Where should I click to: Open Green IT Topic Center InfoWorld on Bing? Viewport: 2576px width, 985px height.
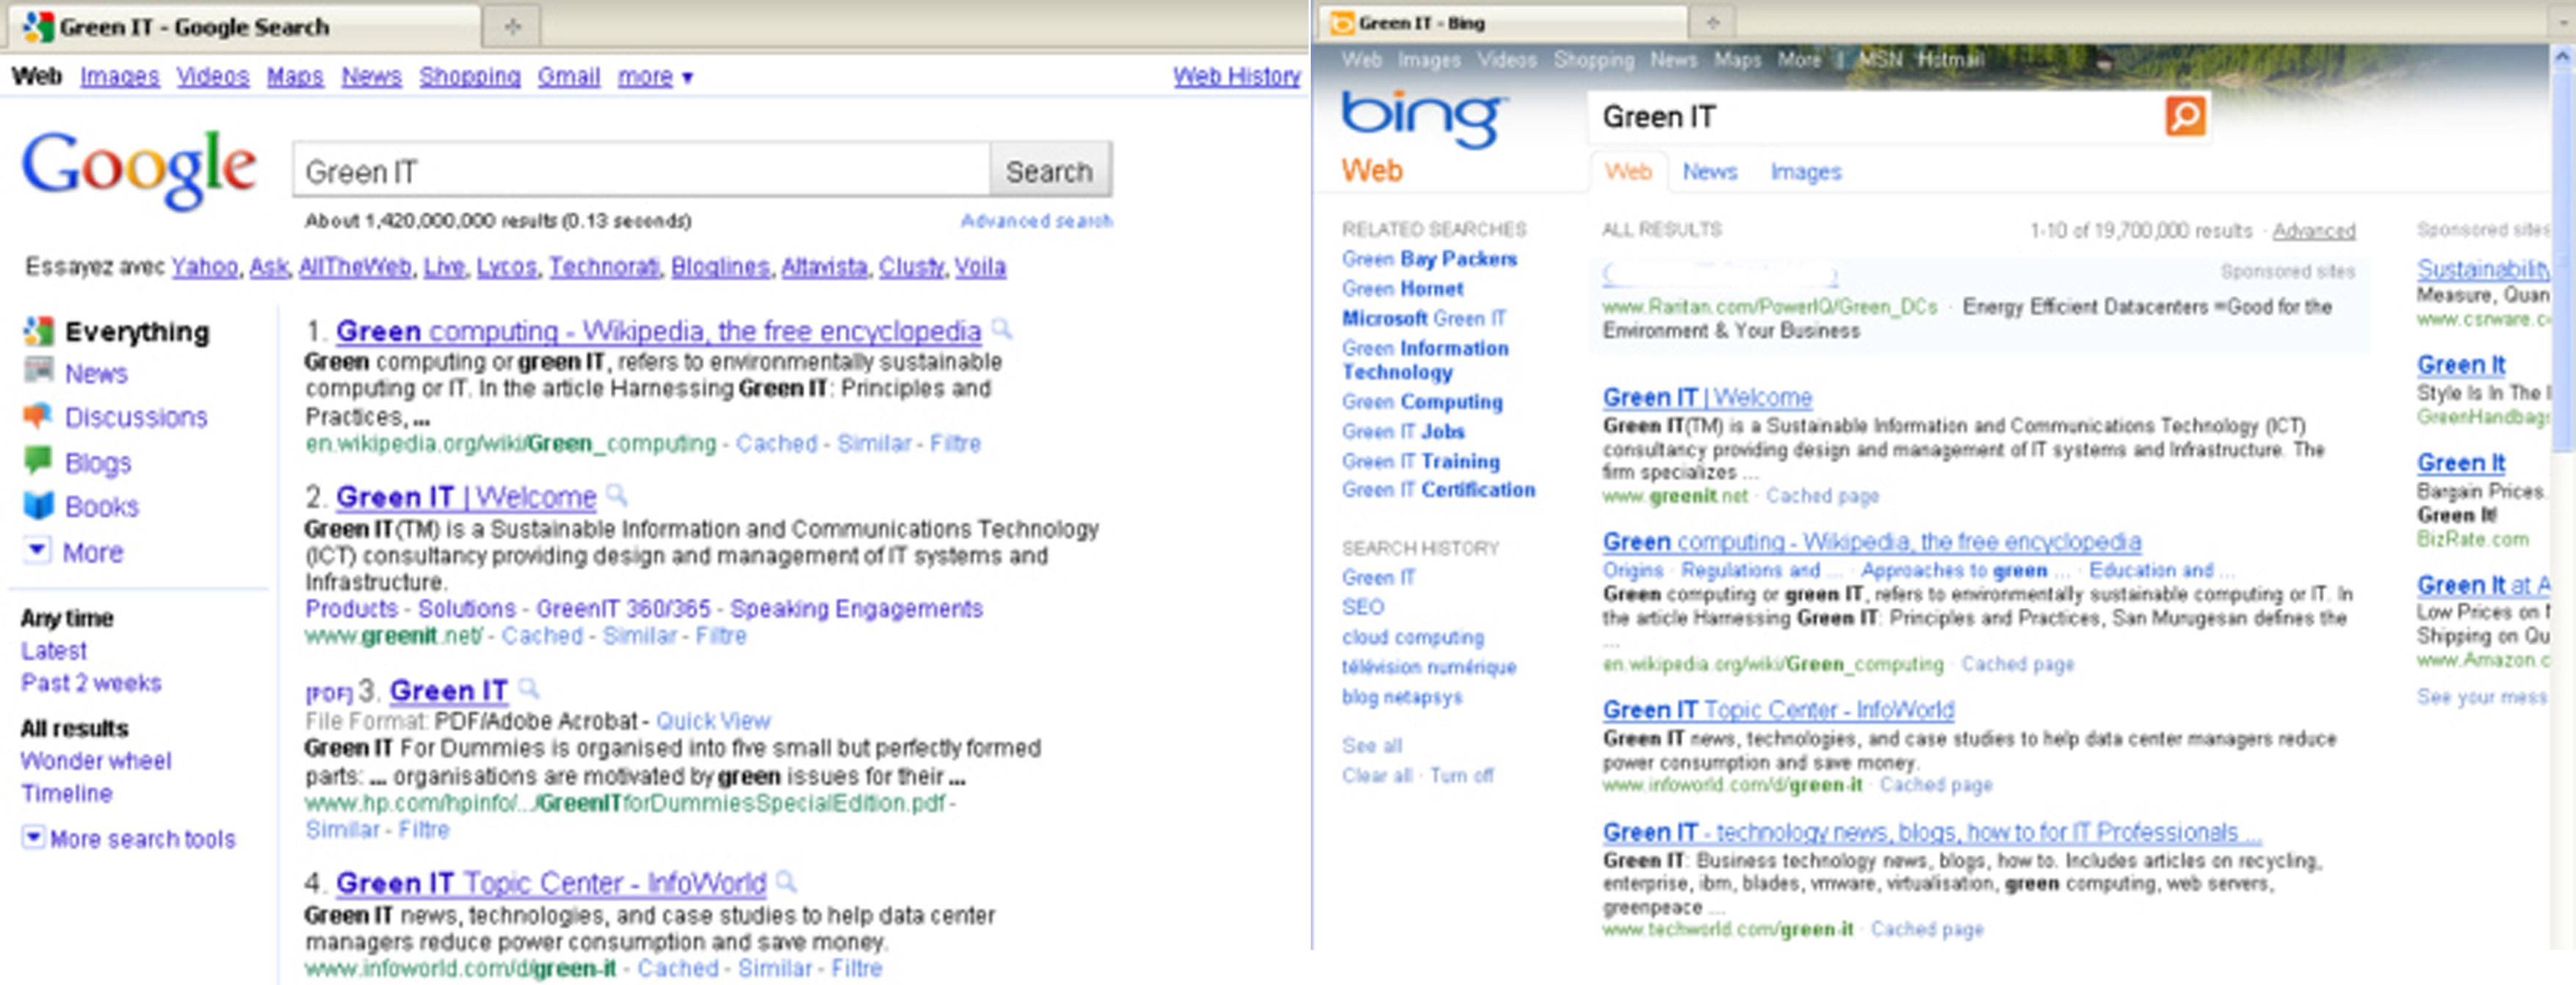[x=1778, y=709]
